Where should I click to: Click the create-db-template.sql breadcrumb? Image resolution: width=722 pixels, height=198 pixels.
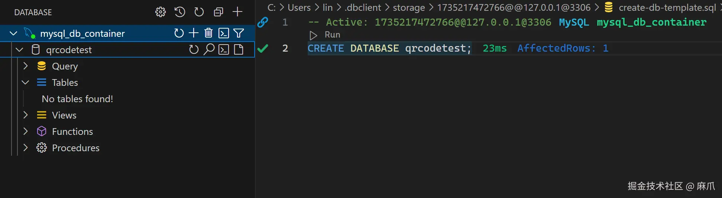point(667,8)
